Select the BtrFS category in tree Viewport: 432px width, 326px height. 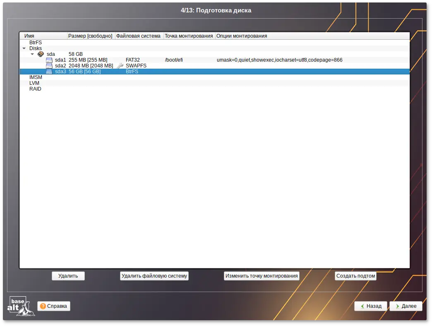(36, 43)
